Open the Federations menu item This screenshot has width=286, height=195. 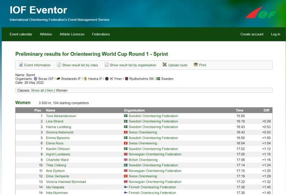(101, 34)
